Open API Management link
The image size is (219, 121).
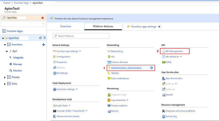click(174, 51)
